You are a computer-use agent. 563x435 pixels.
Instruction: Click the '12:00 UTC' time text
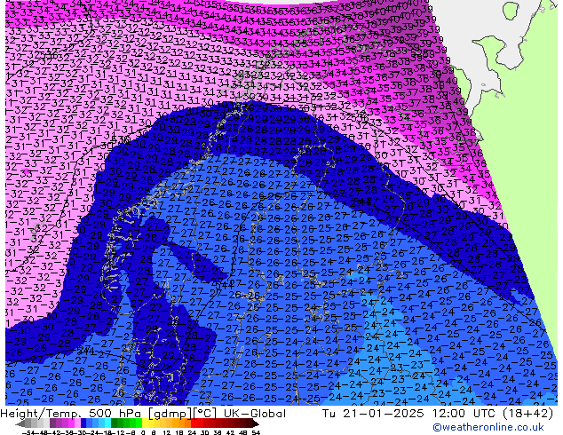coord(465,414)
